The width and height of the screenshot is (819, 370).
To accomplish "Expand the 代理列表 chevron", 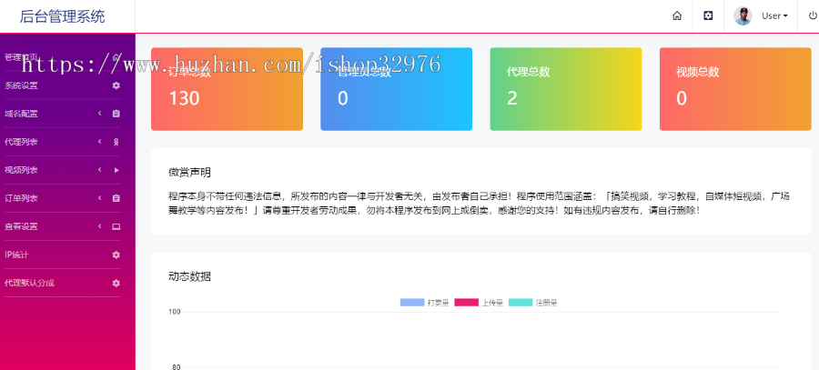I will coord(100,142).
